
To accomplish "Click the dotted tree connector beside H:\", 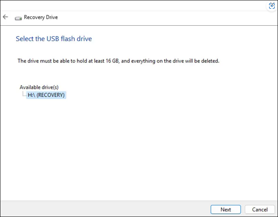I will (x=24, y=95).
